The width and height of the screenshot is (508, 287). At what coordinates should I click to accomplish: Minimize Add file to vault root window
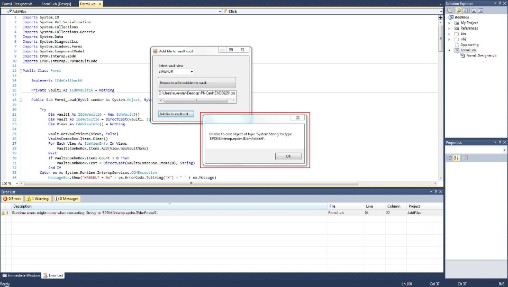[222, 50]
